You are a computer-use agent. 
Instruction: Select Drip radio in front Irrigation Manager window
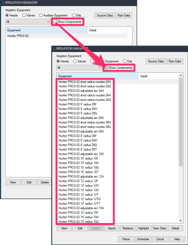click(x=125, y=61)
